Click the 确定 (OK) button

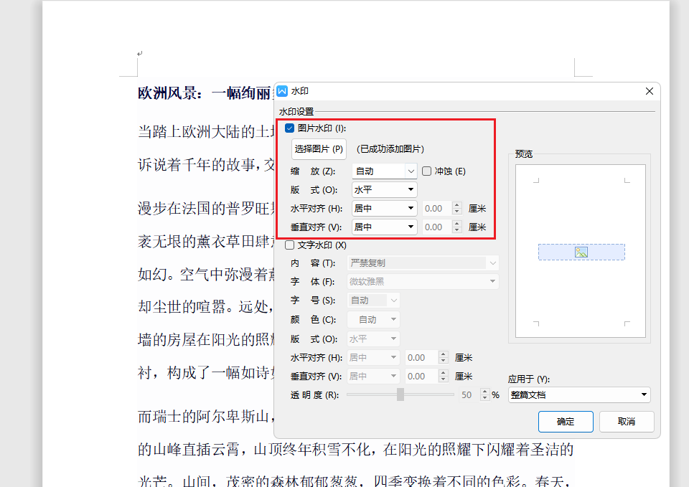click(x=565, y=422)
